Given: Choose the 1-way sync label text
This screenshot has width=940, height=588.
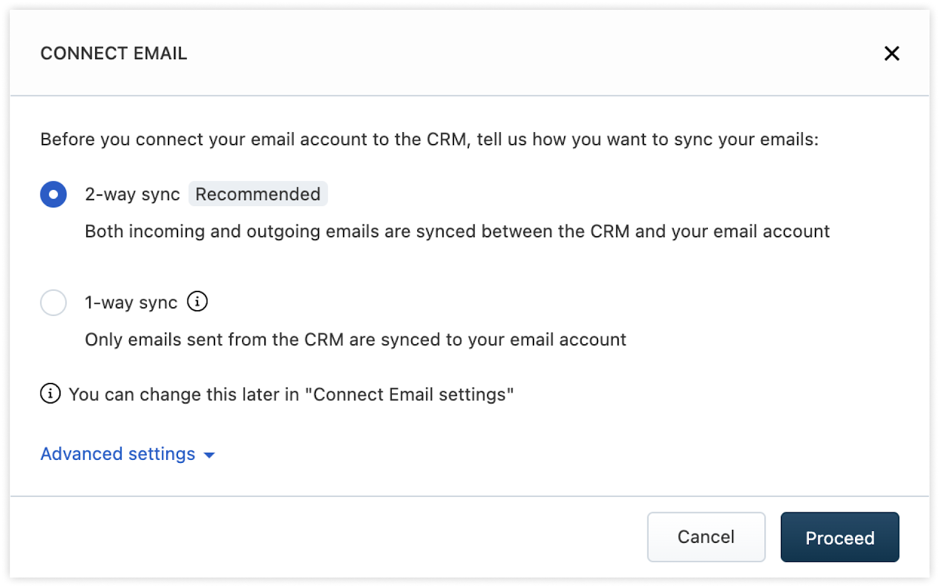Looking at the screenshot, I should pyautogui.click(x=131, y=303).
